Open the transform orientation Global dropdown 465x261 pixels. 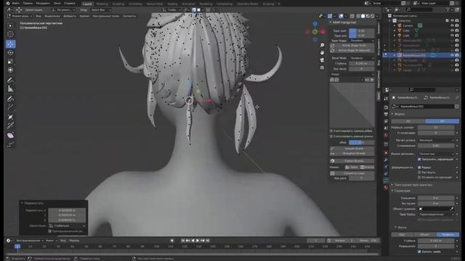click(171, 9)
